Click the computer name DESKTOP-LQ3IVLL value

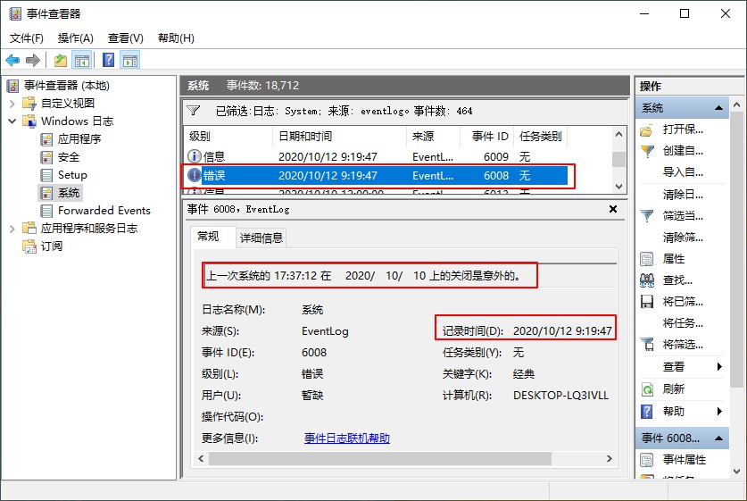[x=560, y=396]
